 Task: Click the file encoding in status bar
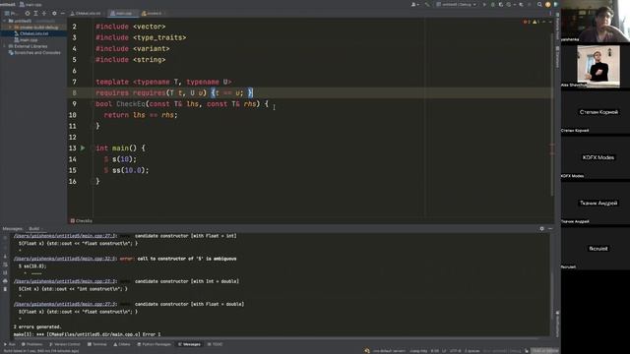tap(456, 351)
